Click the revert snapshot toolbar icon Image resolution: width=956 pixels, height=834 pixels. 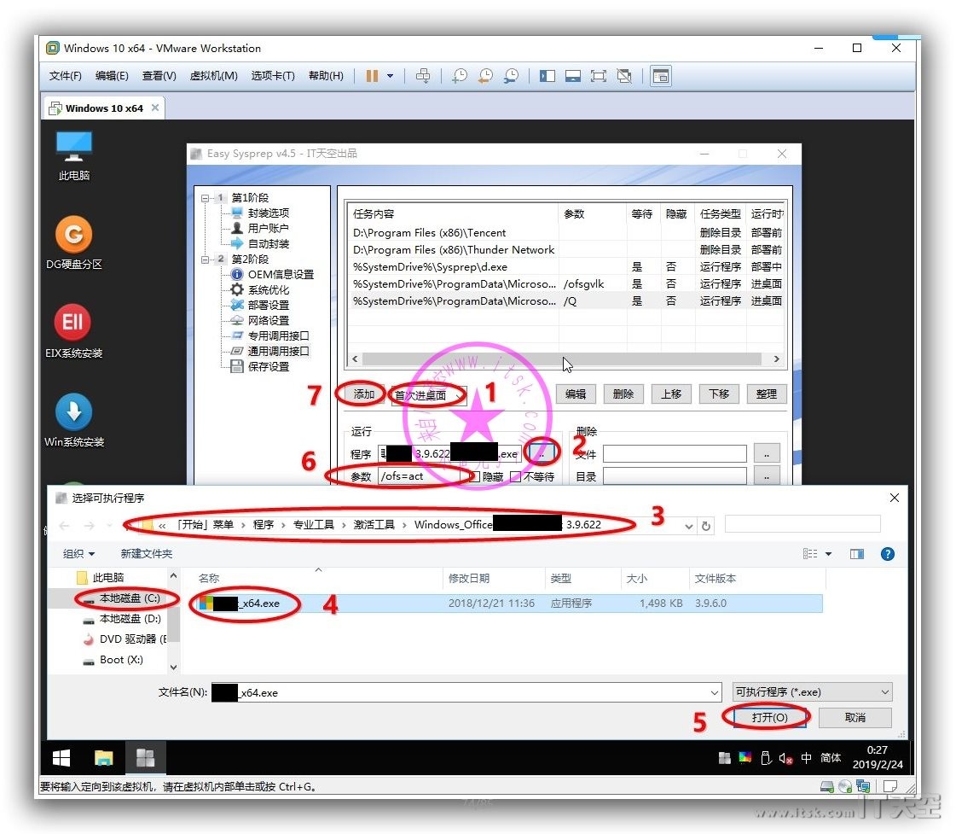coord(485,76)
